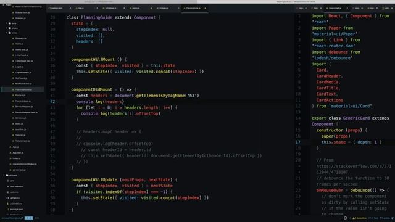
Task: Open Logout.js in the file tree
Action: [19, 67]
